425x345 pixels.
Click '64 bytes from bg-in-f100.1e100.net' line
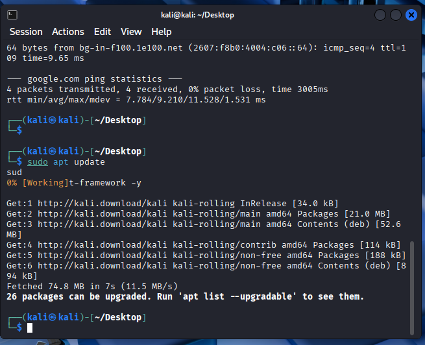206,53
